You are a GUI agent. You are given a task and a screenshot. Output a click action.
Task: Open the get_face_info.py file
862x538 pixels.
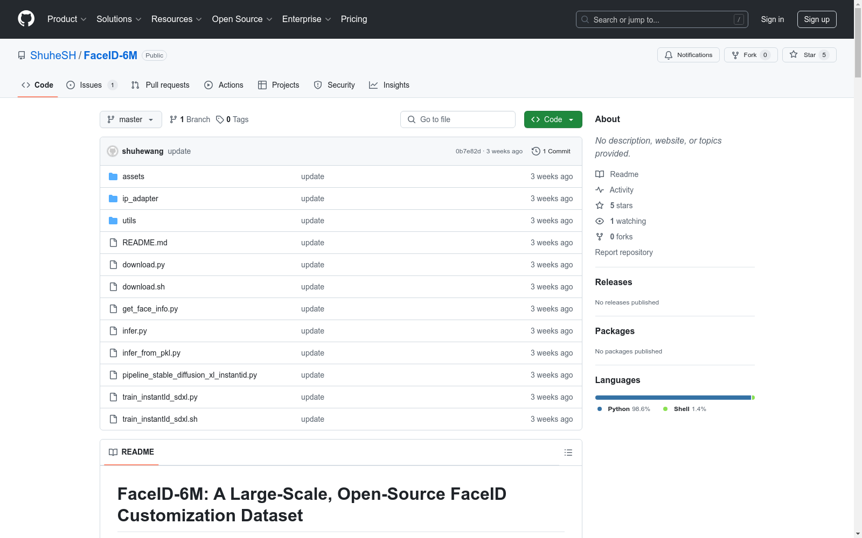(150, 309)
